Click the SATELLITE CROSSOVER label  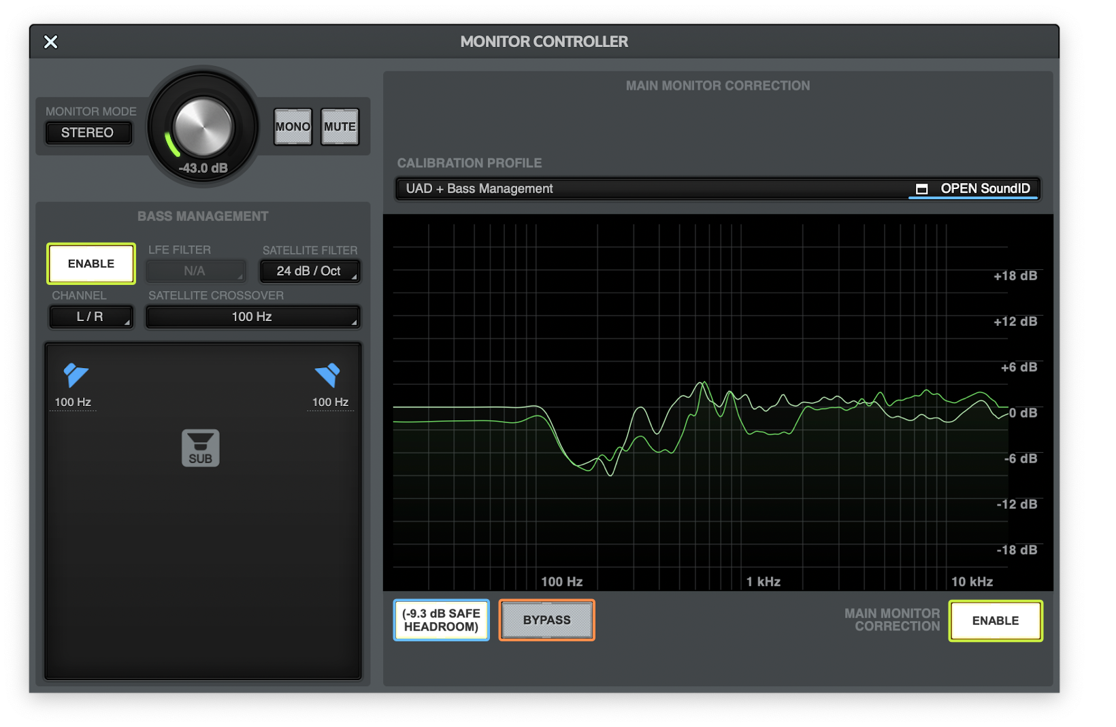coord(216,296)
